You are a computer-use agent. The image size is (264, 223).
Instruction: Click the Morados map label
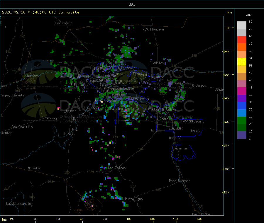[34, 168]
